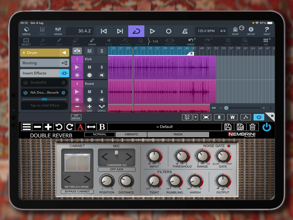Image resolution: width=293 pixels, height=220 pixels.
Task: Click the plugin preset delete trash icon
Action: [x=252, y=127]
